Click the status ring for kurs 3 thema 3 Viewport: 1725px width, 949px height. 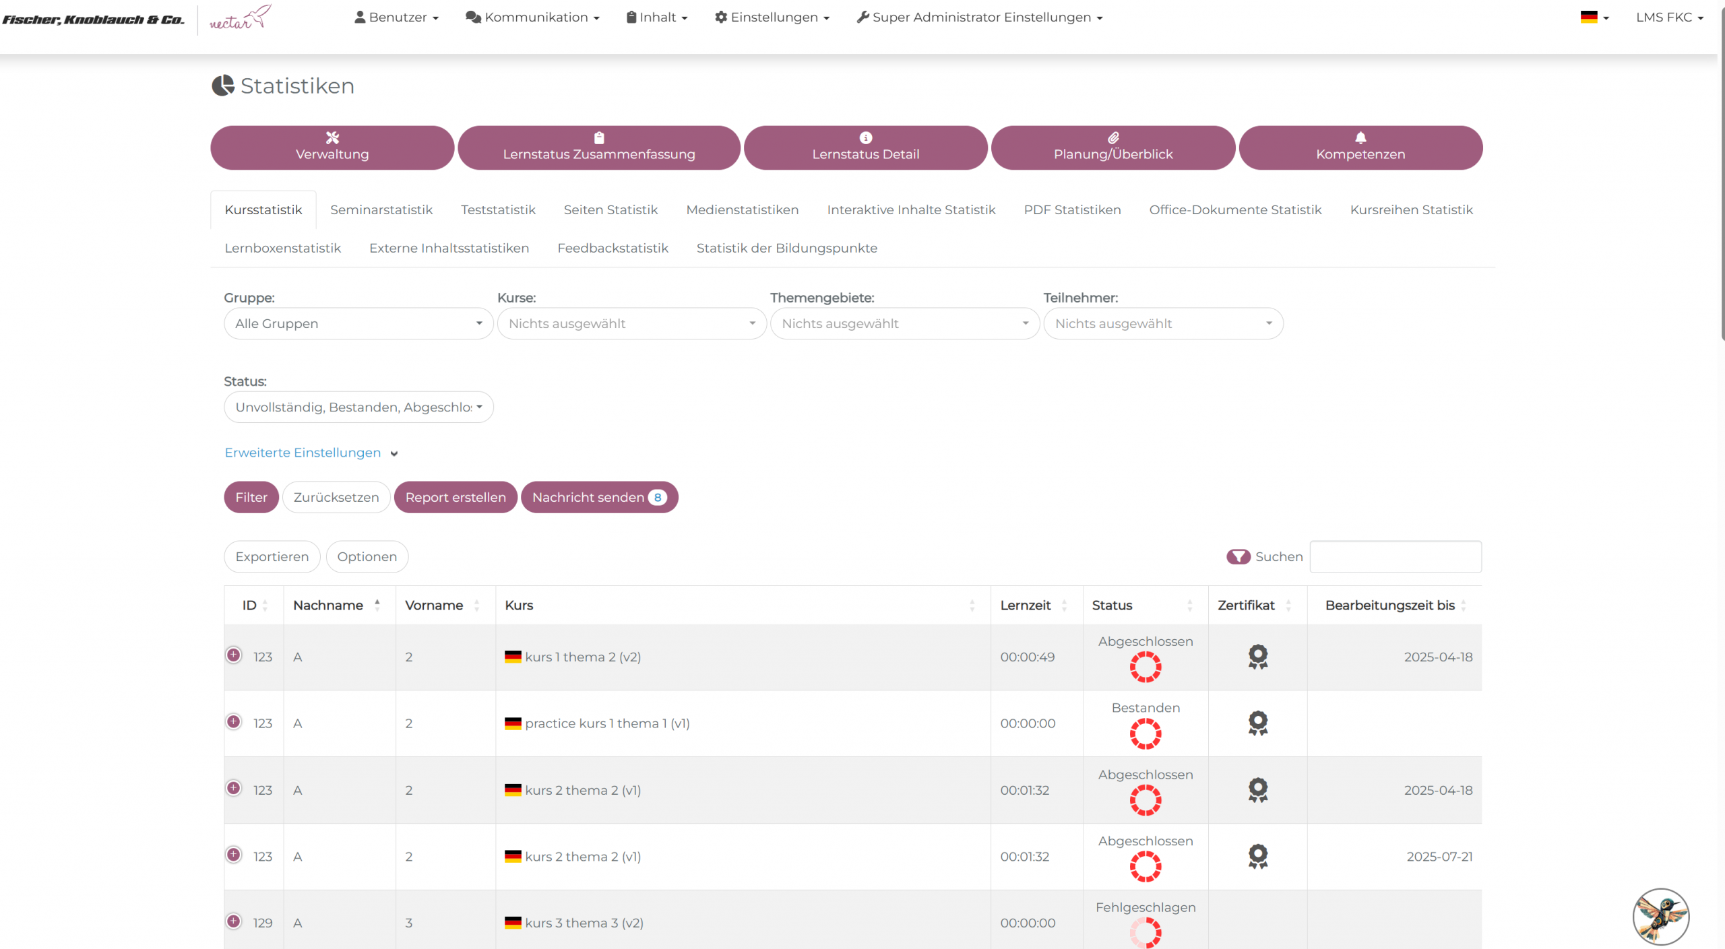pyautogui.click(x=1145, y=933)
